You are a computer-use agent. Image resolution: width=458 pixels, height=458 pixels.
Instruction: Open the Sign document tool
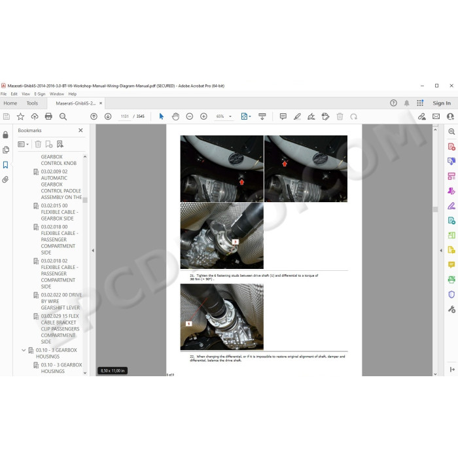[x=311, y=116]
